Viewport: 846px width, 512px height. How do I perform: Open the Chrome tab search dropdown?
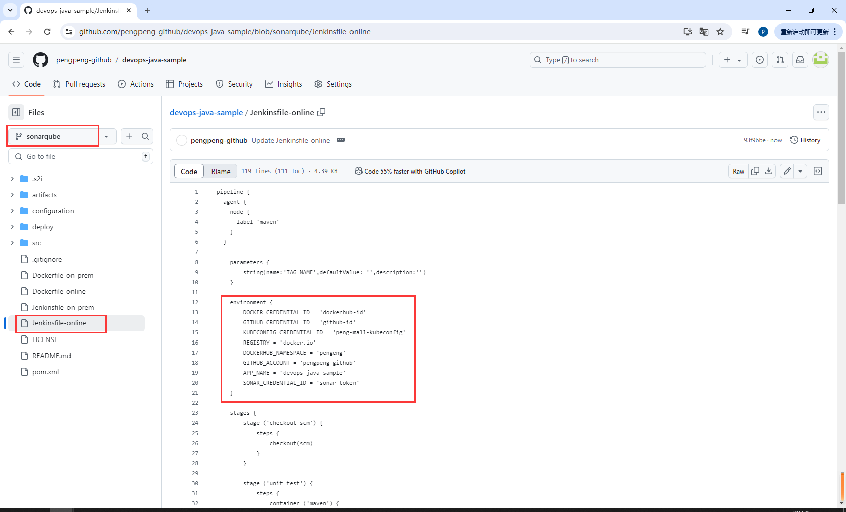coord(10,10)
